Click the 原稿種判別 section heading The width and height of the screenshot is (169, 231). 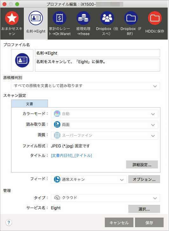coord(13,78)
